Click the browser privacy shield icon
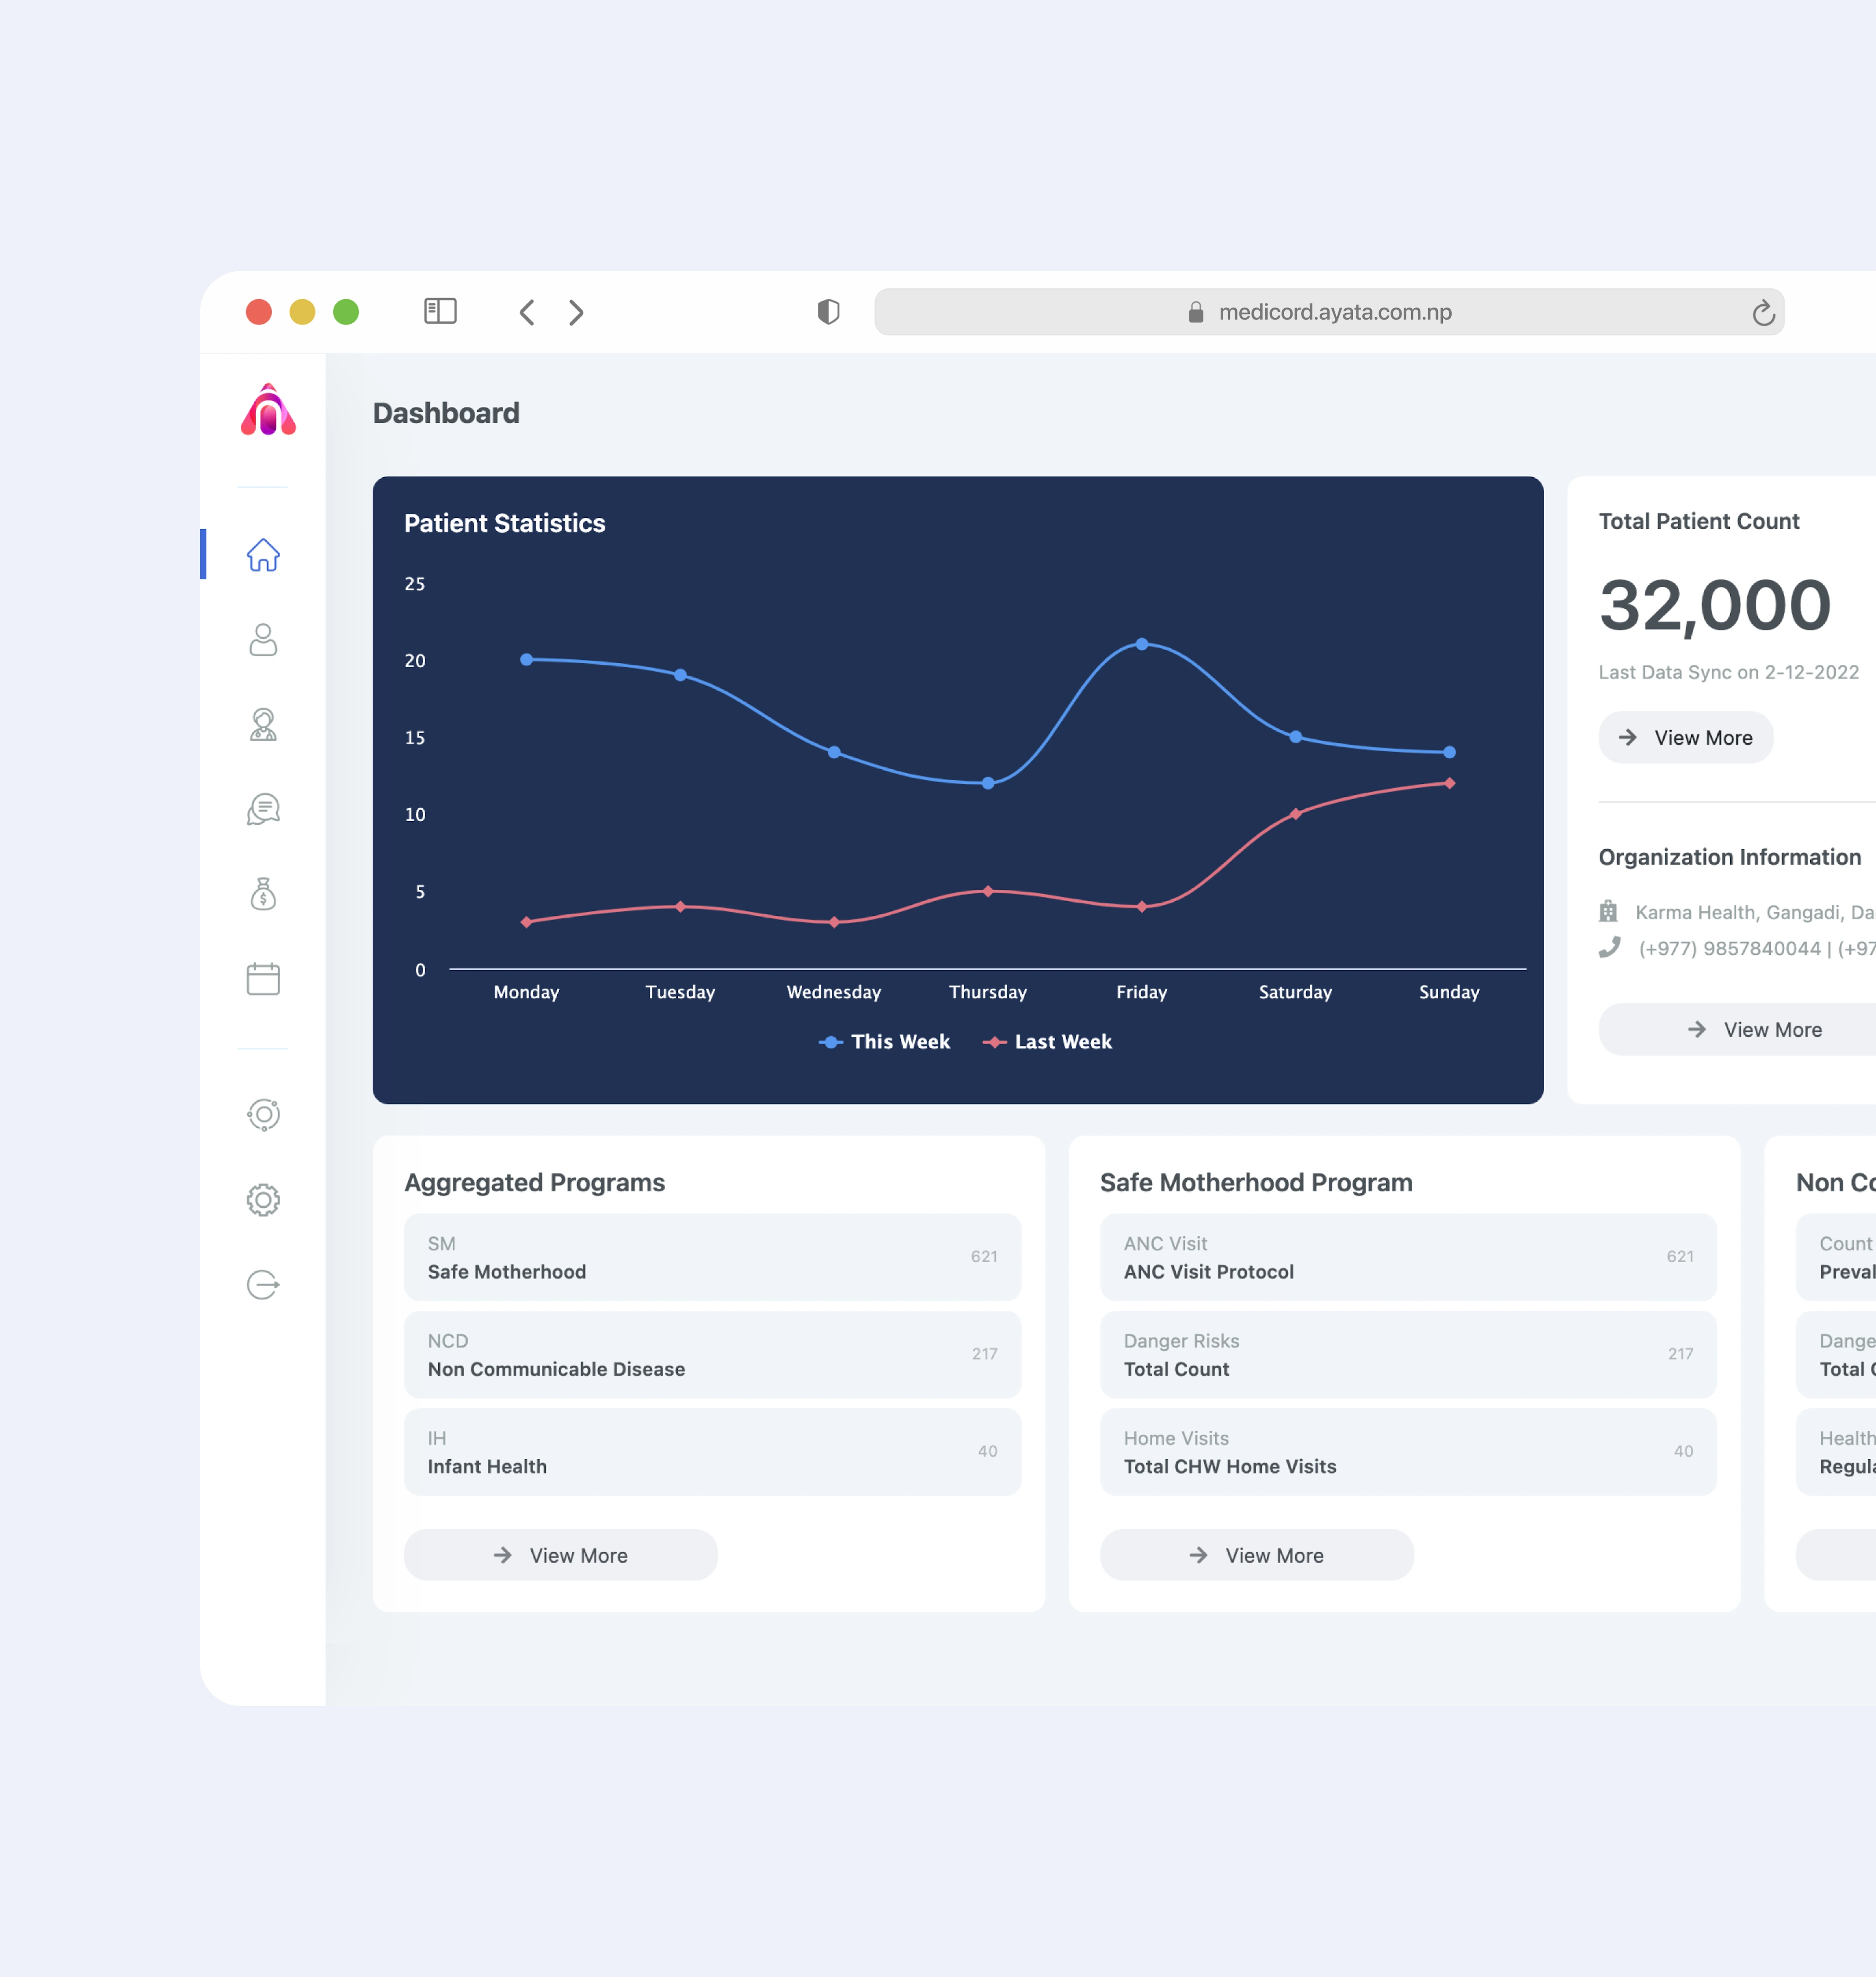The height and width of the screenshot is (1977, 1876). (x=828, y=312)
